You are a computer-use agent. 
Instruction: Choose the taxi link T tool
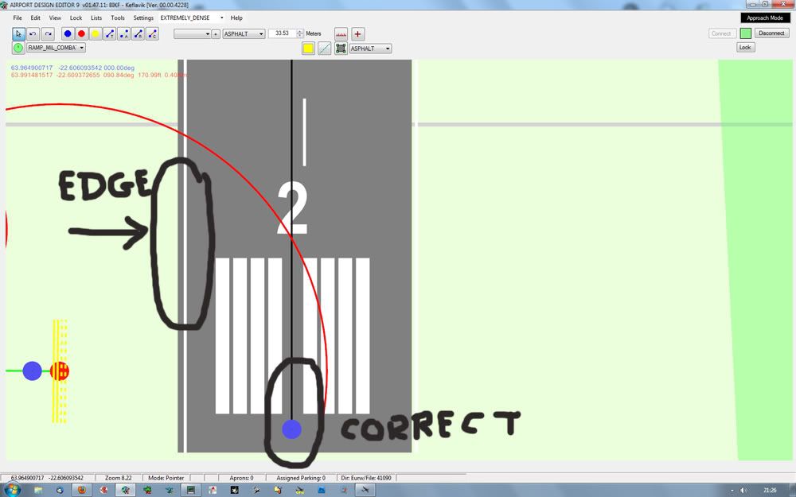click(x=110, y=33)
